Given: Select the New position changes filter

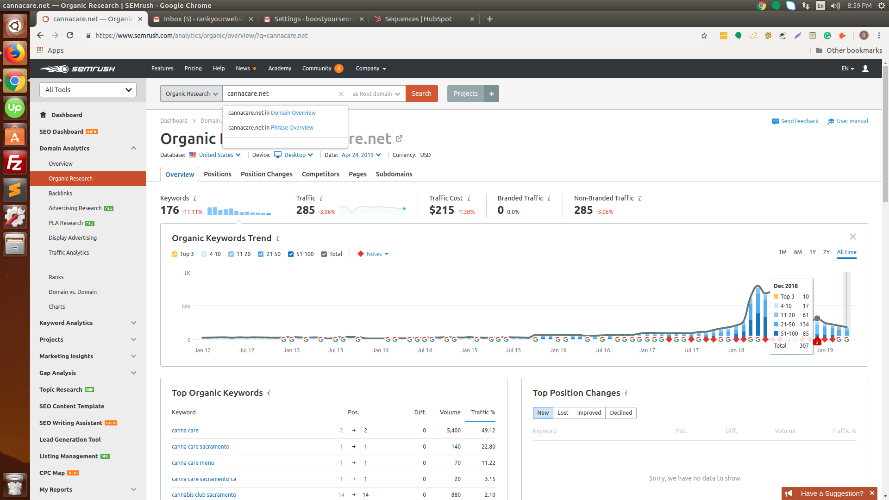Looking at the screenshot, I should tap(543, 413).
